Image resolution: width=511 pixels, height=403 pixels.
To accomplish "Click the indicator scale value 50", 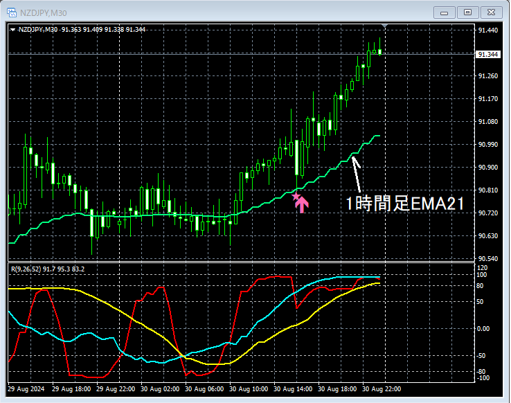I will click(480, 302).
